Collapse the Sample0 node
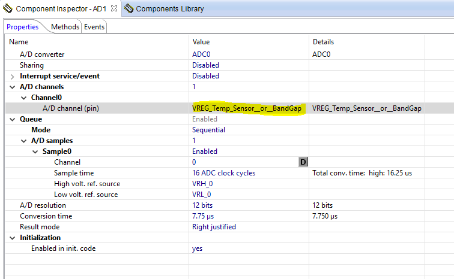454x279 pixels. click(36, 151)
